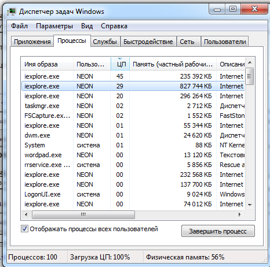270x267 pixels.
Task: Click the vertical scrollbar down arrow
Action: 250,205
